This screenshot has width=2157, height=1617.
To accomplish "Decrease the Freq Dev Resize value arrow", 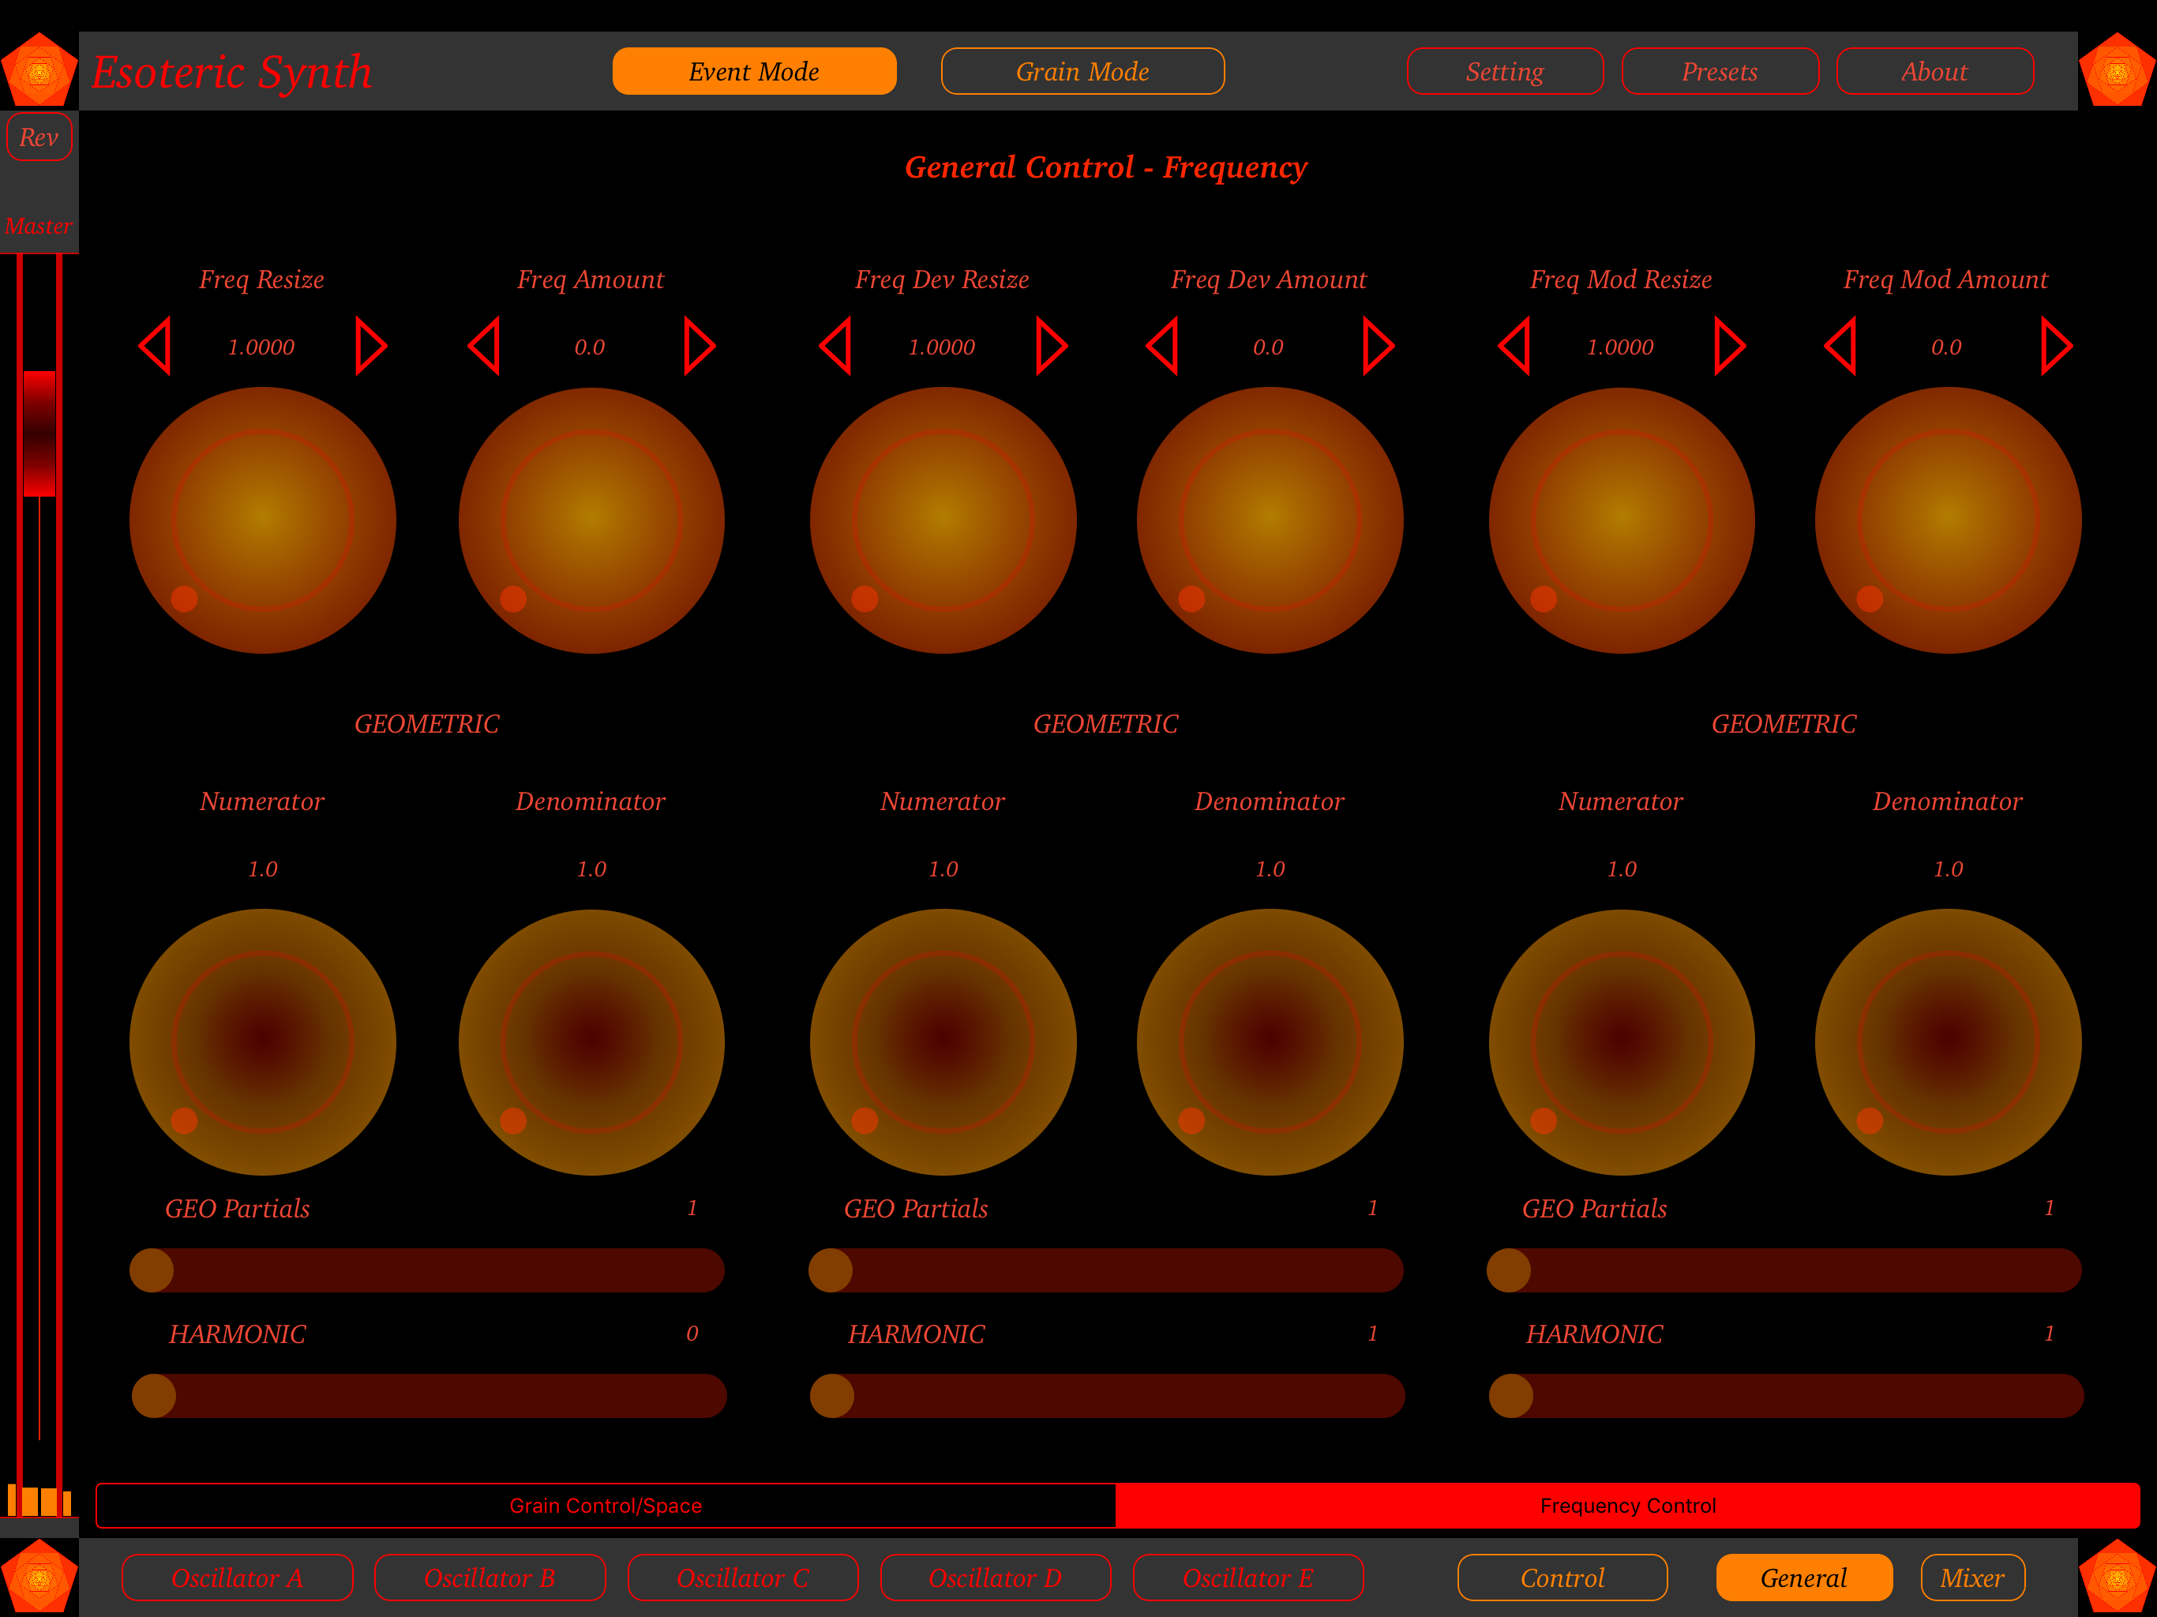I will [835, 347].
